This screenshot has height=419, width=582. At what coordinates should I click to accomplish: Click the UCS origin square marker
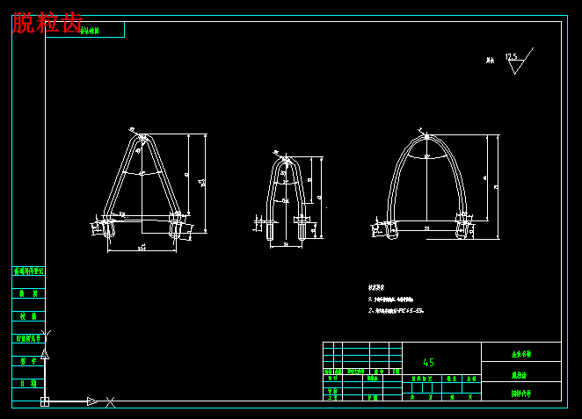pos(45,401)
